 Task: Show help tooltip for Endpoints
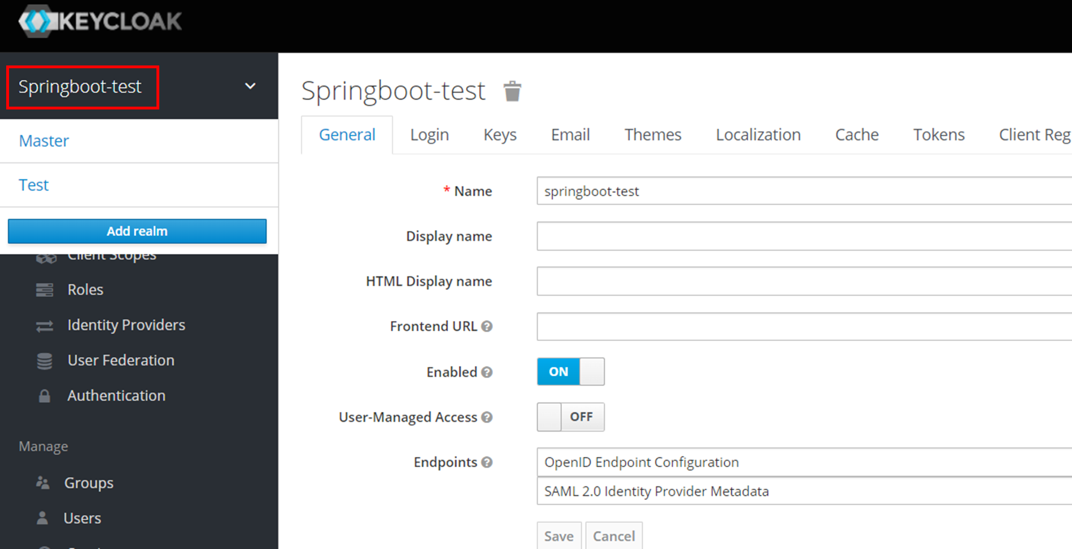pos(487,462)
